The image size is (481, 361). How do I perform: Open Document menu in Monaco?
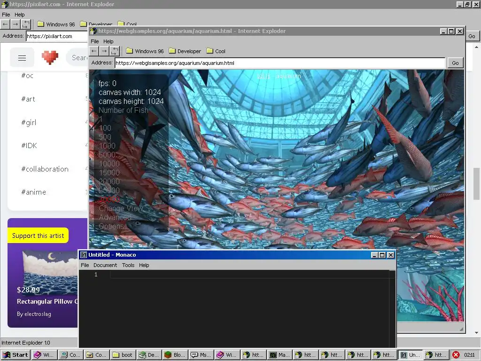[x=105, y=265]
